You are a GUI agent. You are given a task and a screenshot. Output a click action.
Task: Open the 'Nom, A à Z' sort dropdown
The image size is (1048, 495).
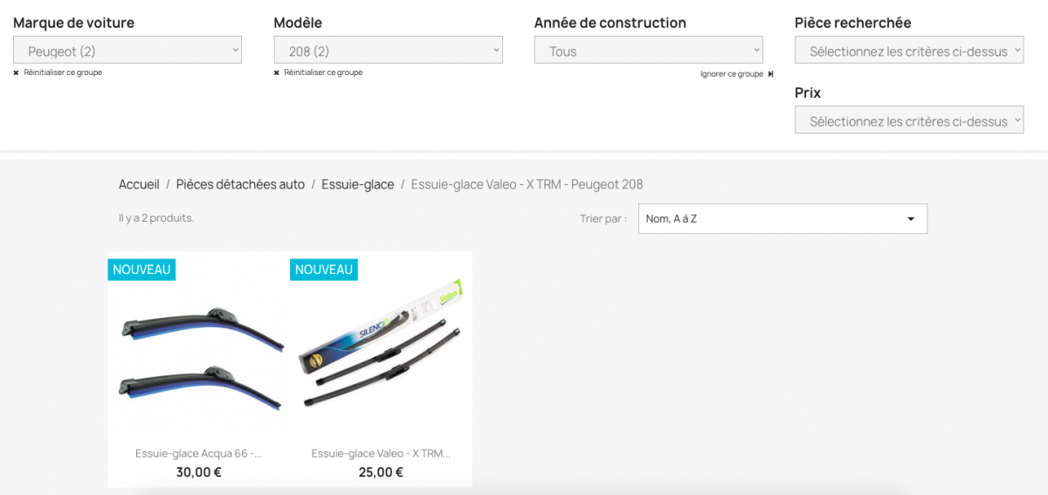[783, 219]
